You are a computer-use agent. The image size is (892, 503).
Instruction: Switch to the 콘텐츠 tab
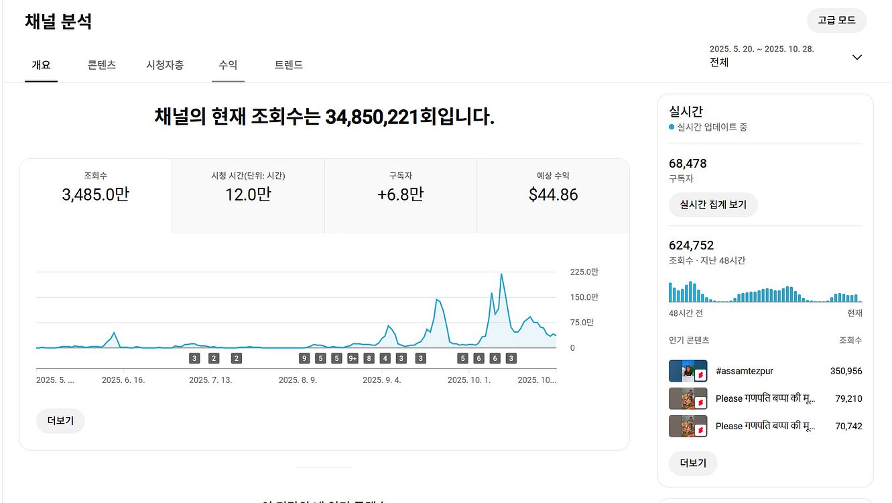101,65
